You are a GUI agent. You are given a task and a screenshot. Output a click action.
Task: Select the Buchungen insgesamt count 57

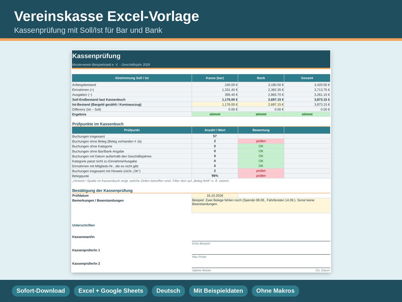pos(215,136)
